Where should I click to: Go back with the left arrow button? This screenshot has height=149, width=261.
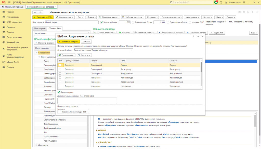[35, 12]
